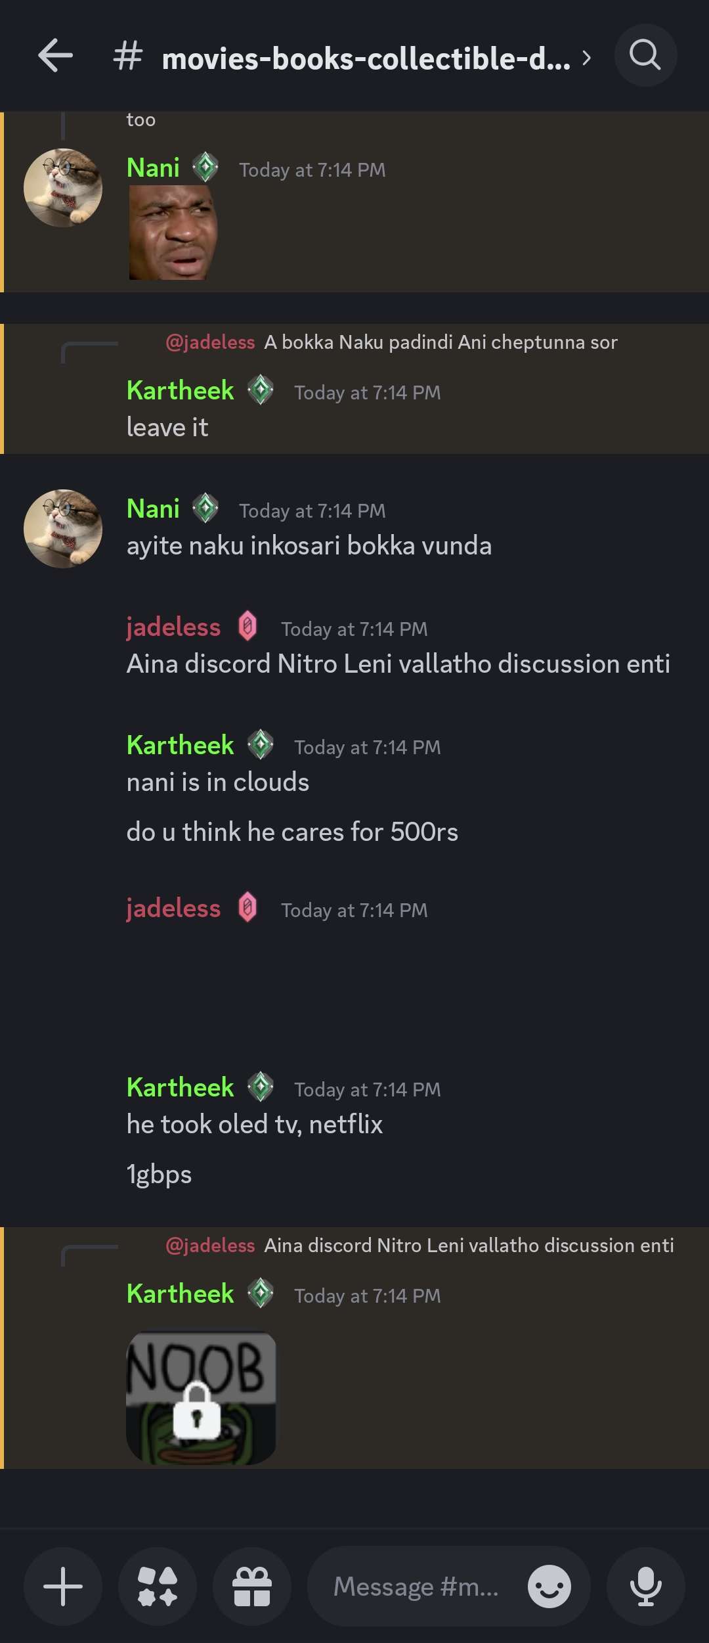
Task: Tap the pink role badge beside jadeless
Action: [x=247, y=626]
